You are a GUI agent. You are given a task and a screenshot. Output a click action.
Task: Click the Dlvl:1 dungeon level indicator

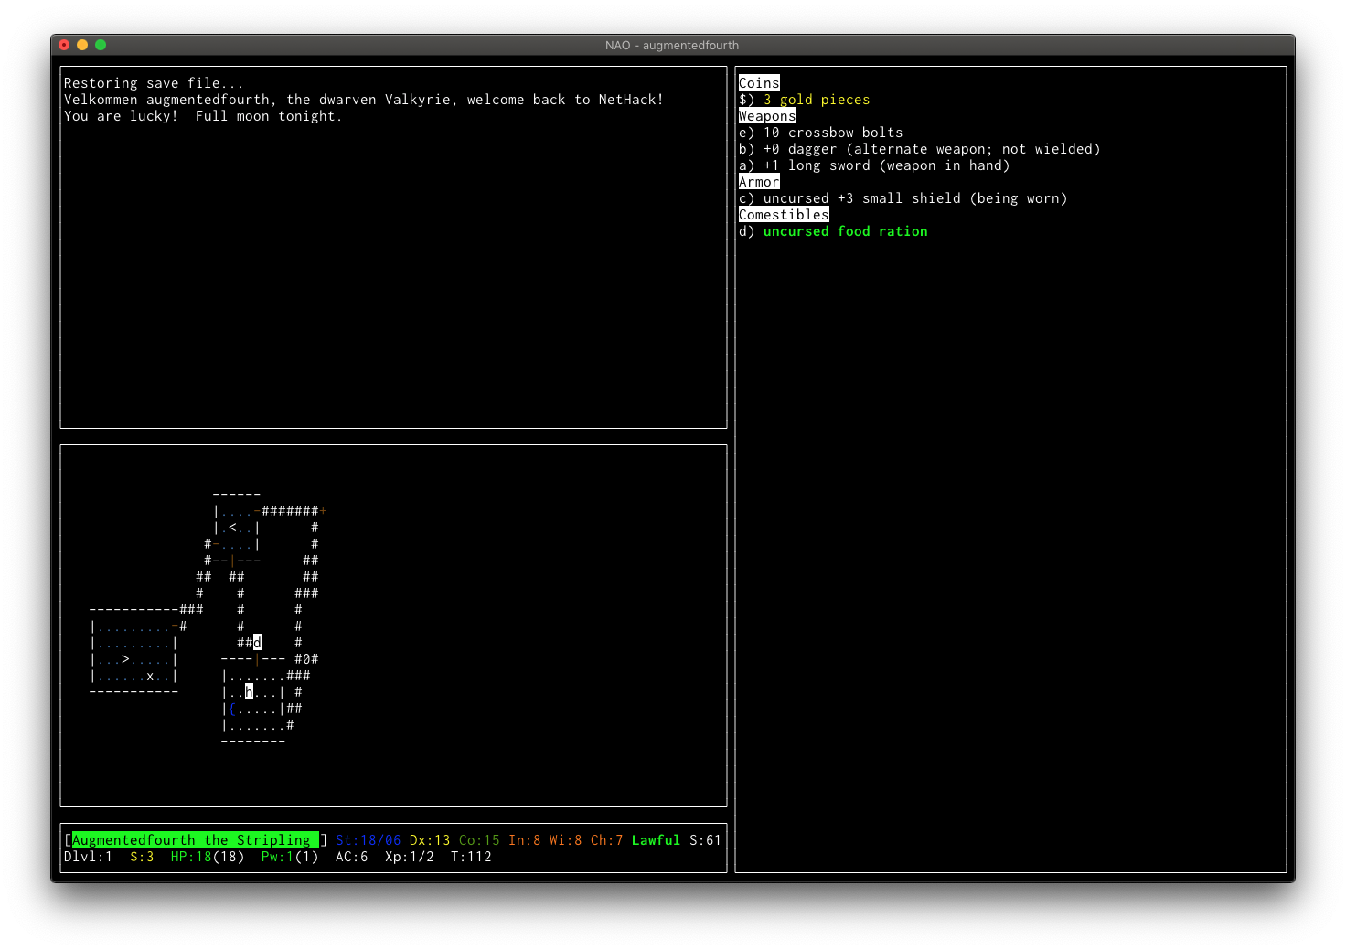(x=87, y=857)
